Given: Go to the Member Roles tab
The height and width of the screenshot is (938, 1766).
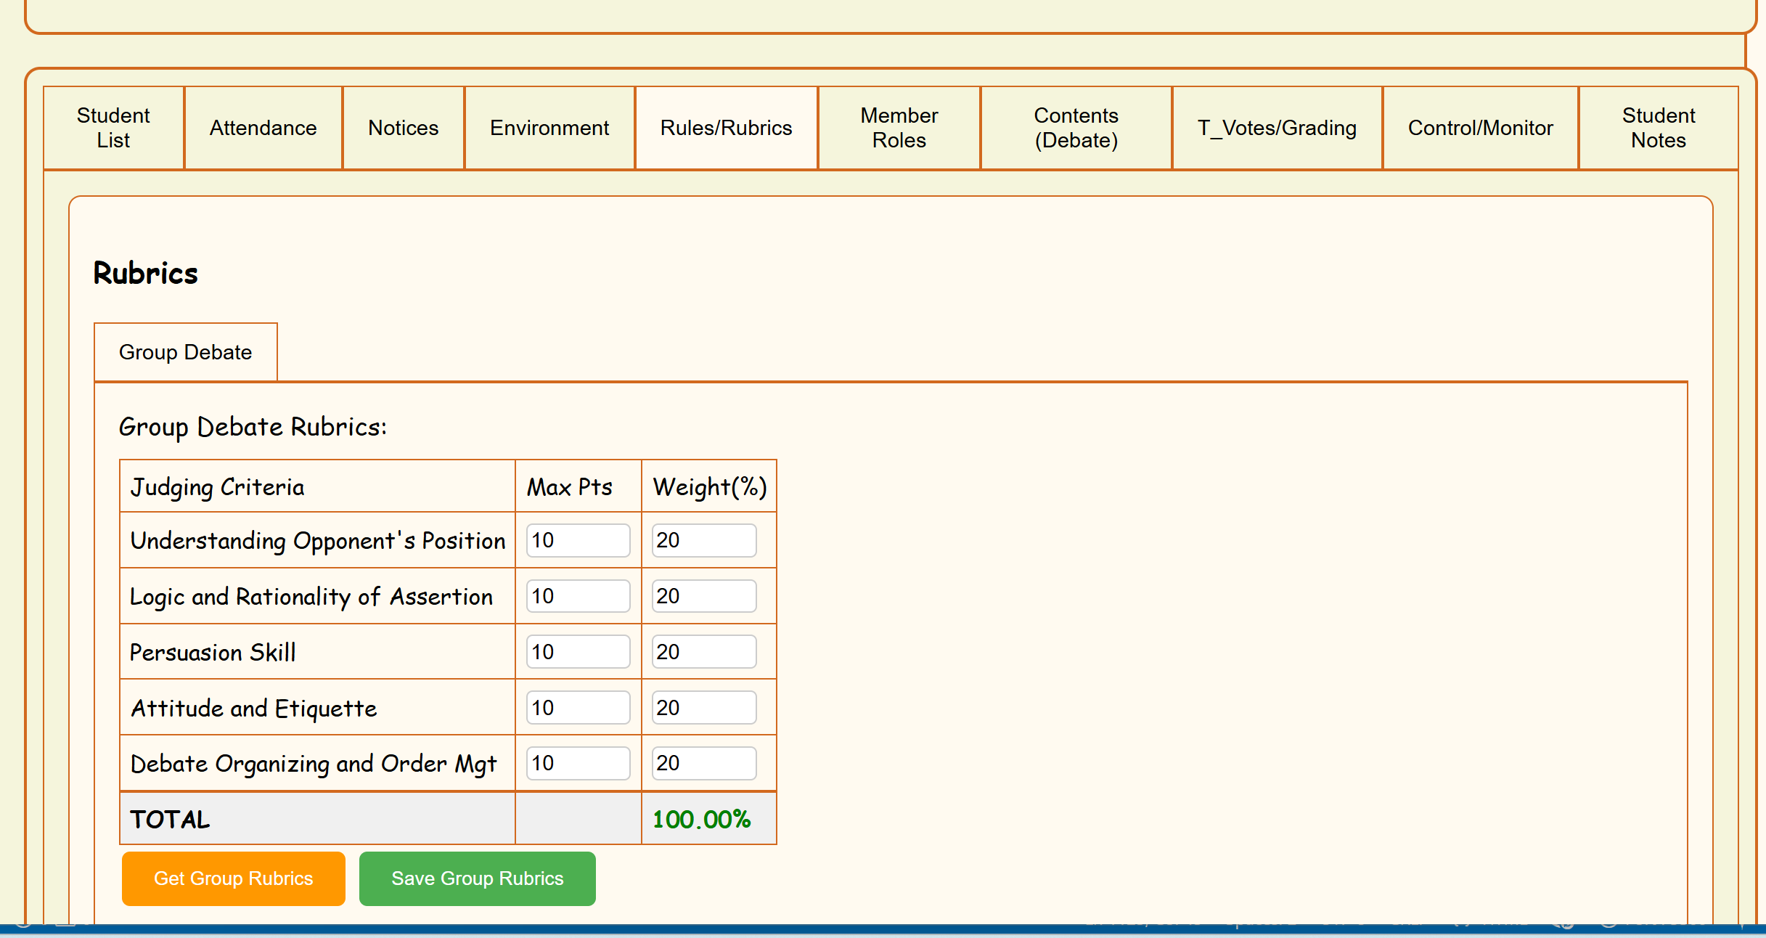Looking at the screenshot, I should tap(899, 128).
